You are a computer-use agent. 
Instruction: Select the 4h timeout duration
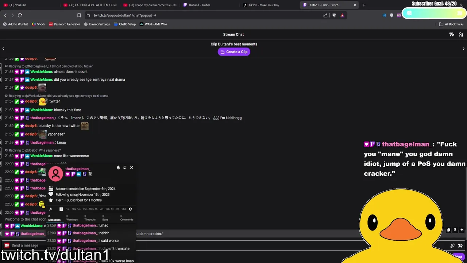tap(101, 209)
